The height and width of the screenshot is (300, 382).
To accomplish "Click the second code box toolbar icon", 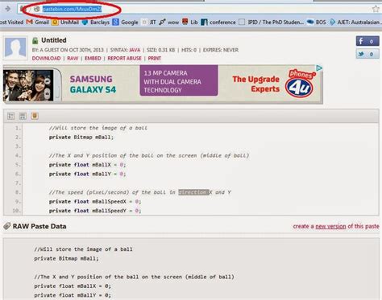I will pos(23,116).
